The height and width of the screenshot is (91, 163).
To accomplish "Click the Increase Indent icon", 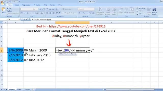I will (x=60, y=13).
